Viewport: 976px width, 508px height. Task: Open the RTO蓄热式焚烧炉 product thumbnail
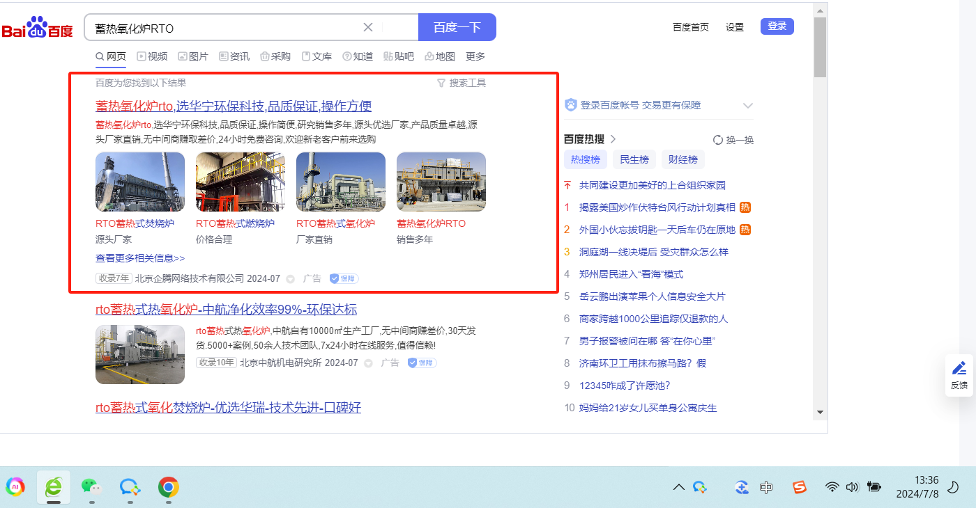(140, 182)
